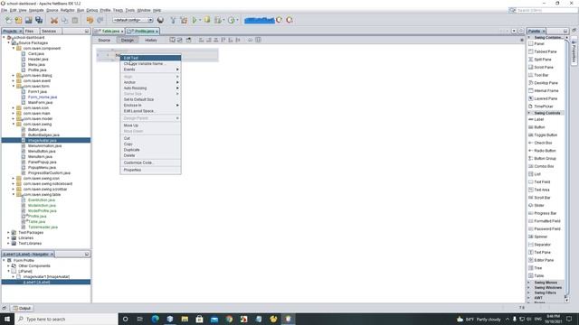Click the globe browser icon beside config dropdown
Viewport: 579px width, 325px height.
(160, 20)
